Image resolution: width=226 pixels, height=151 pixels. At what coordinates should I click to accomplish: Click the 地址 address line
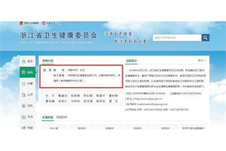[x=145, y=94]
